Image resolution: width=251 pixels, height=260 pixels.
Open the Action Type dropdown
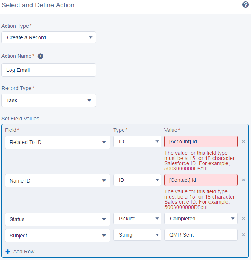[x=48, y=37]
